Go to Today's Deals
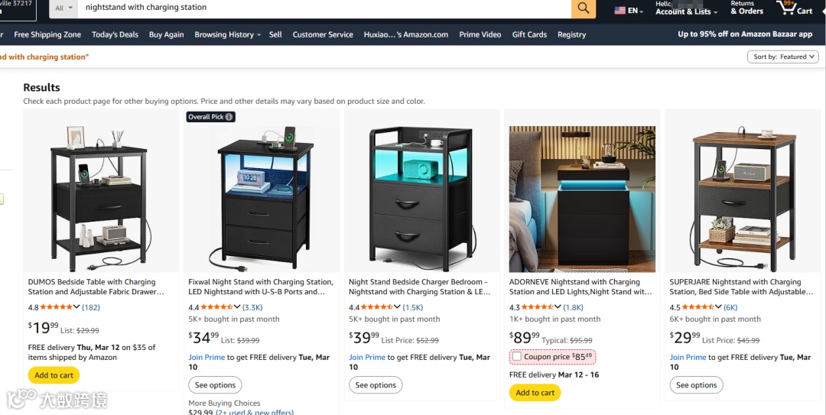Viewport: 826px width, 415px height. [x=115, y=34]
